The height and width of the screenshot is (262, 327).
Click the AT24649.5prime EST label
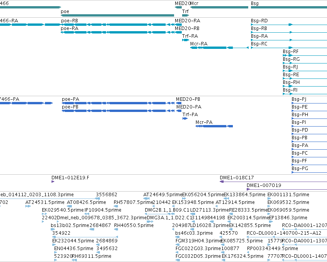point(163,195)
